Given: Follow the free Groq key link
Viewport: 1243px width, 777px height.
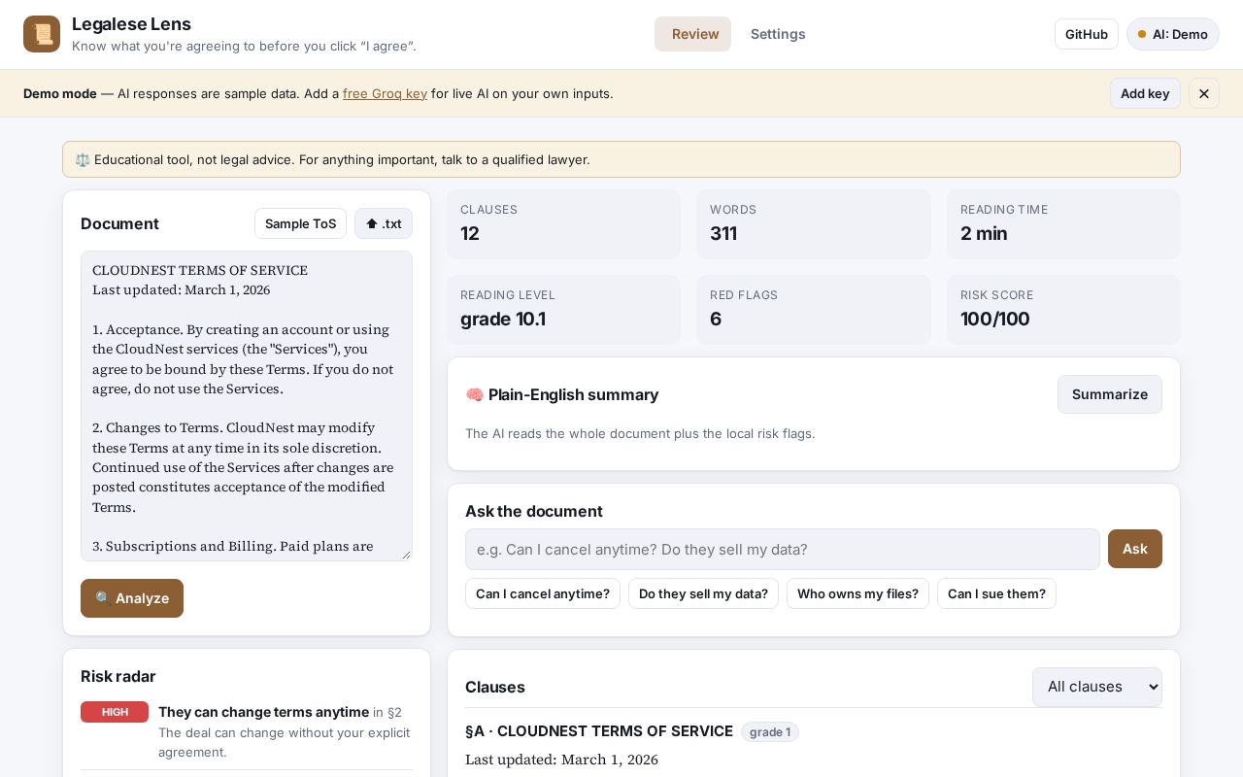Looking at the screenshot, I should (x=385, y=93).
